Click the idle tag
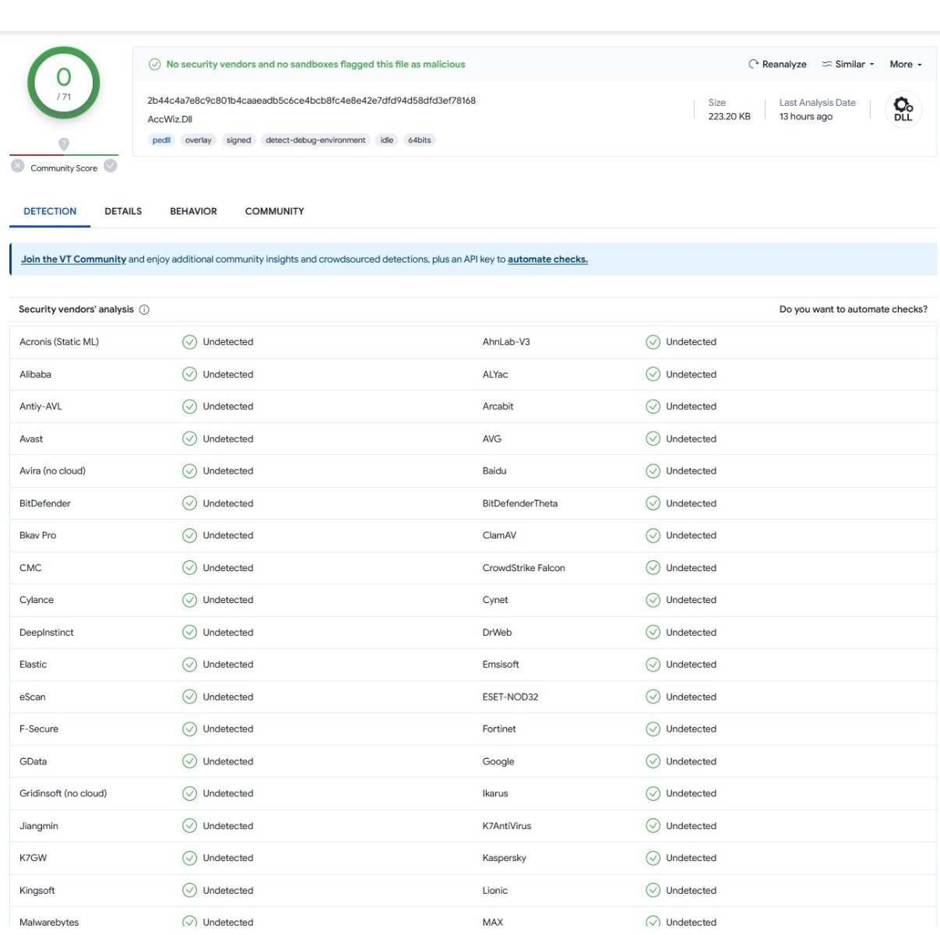The height and width of the screenshot is (935, 940). click(386, 140)
